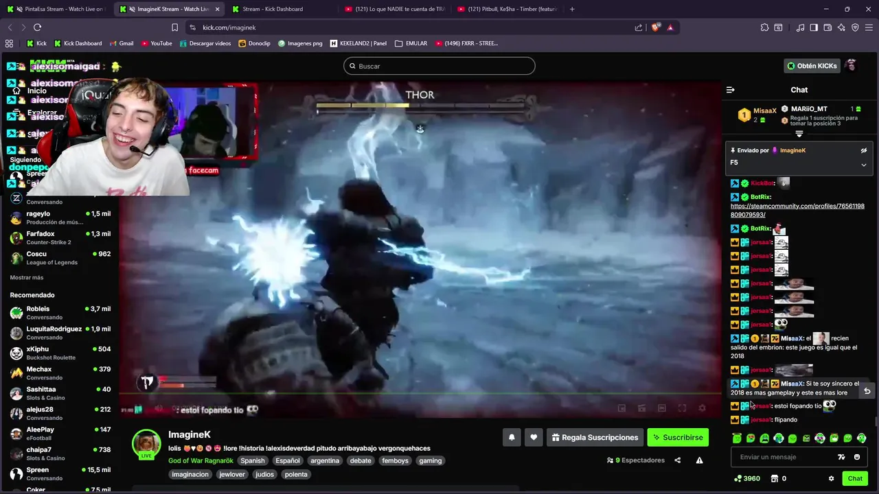This screenshot has width=879, height=494.
Task: Select the Spanish tag
Action: click(252, 460)
